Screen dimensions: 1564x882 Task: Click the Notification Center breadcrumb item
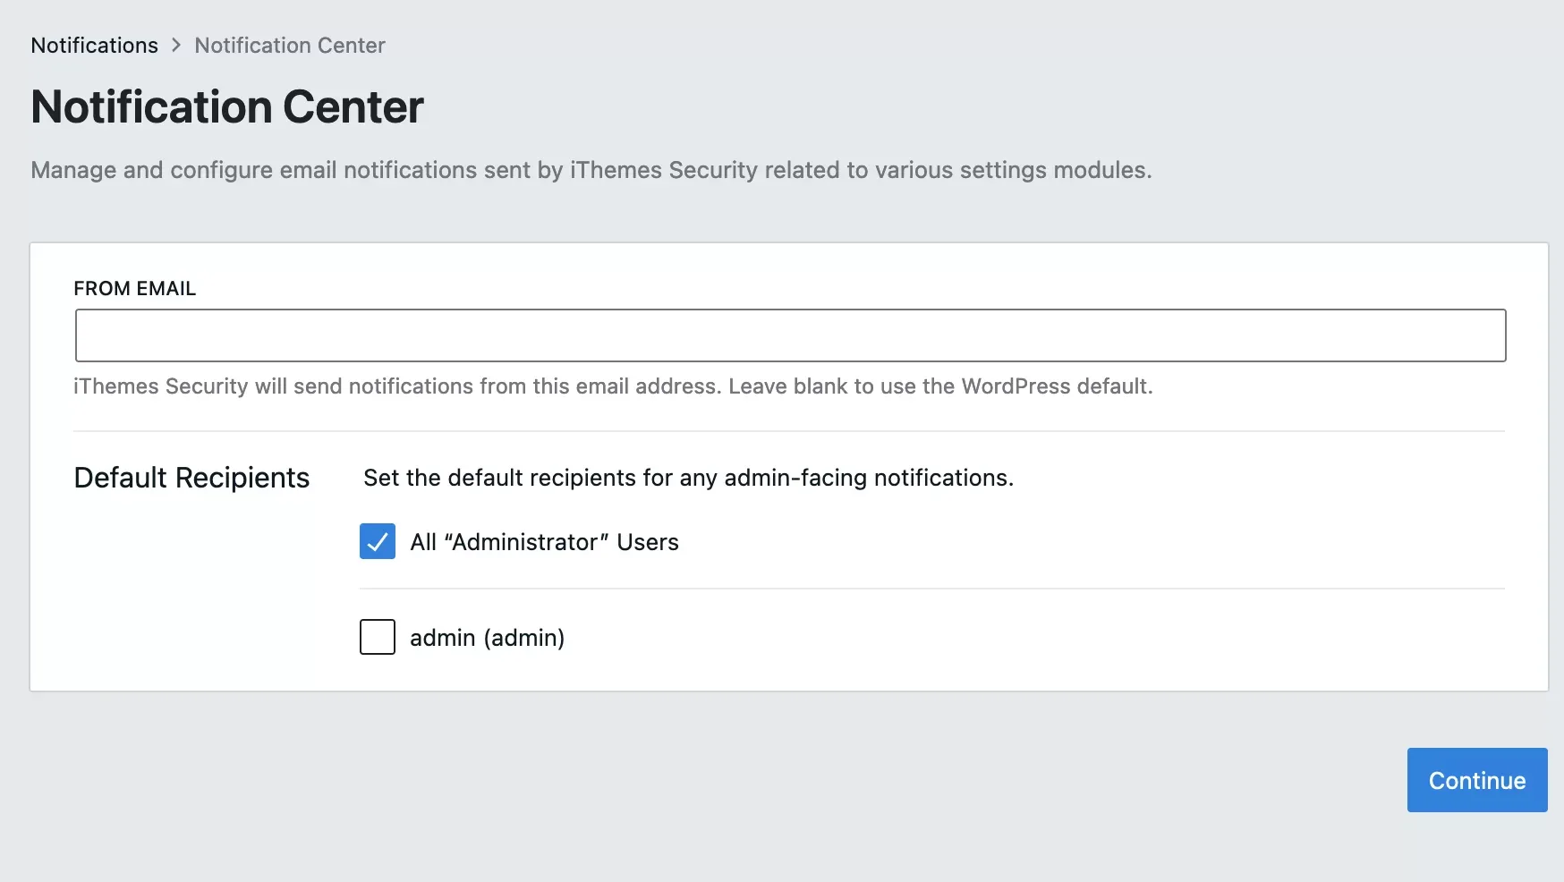[290, 46]
